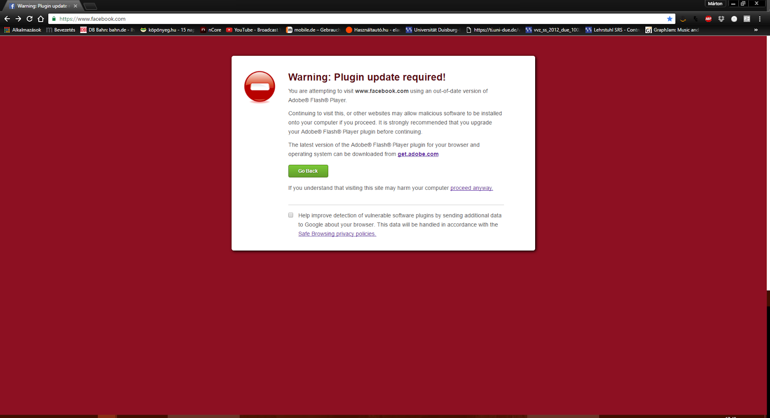770x418 pixels.
Task: Open the nCore bookmark
Action: click(211, 30)
